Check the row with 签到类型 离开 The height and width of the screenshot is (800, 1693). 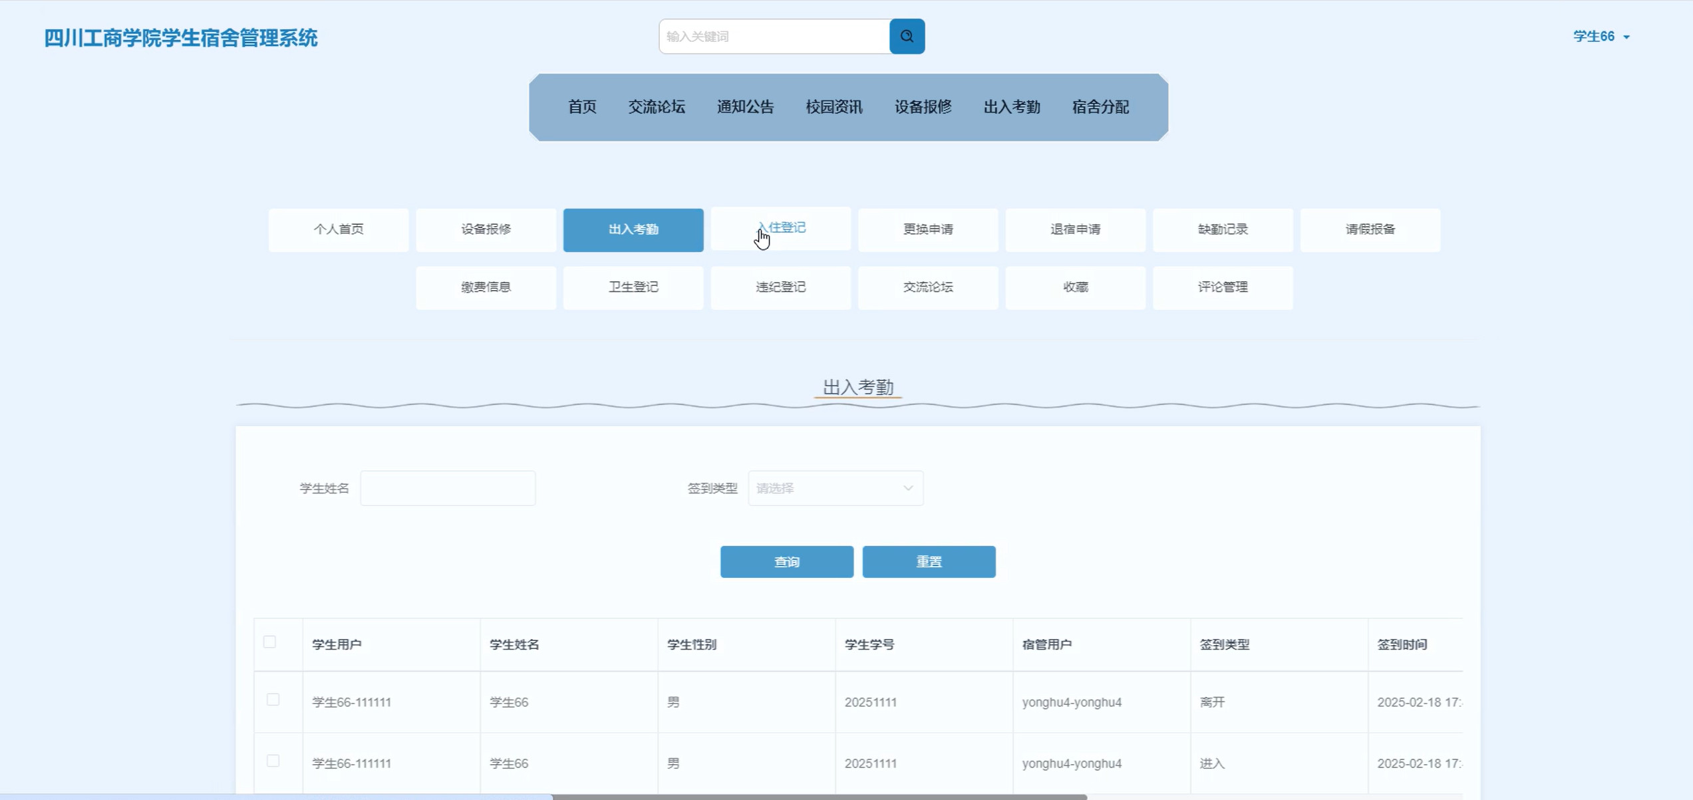[273, 700]
